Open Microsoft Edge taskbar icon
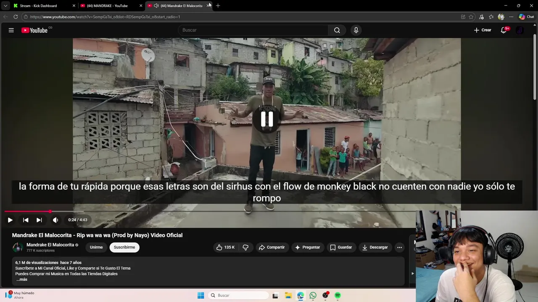Viewport: 538px width, 302px height. click(301, 295)
